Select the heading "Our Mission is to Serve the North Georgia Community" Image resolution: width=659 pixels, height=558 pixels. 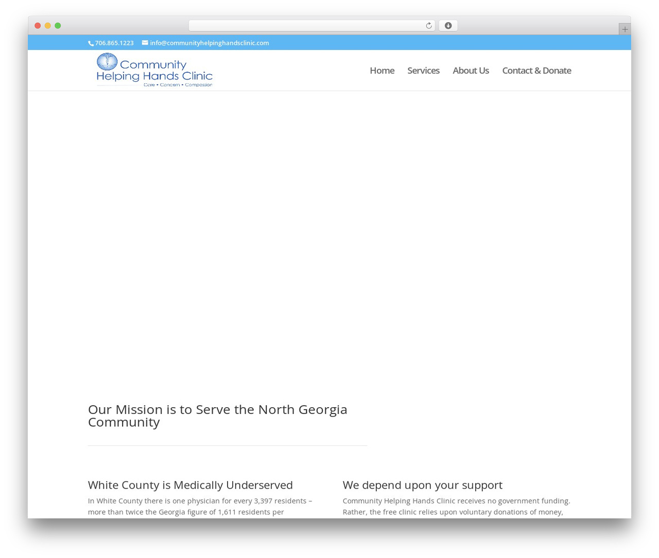(x=218, y=415)
